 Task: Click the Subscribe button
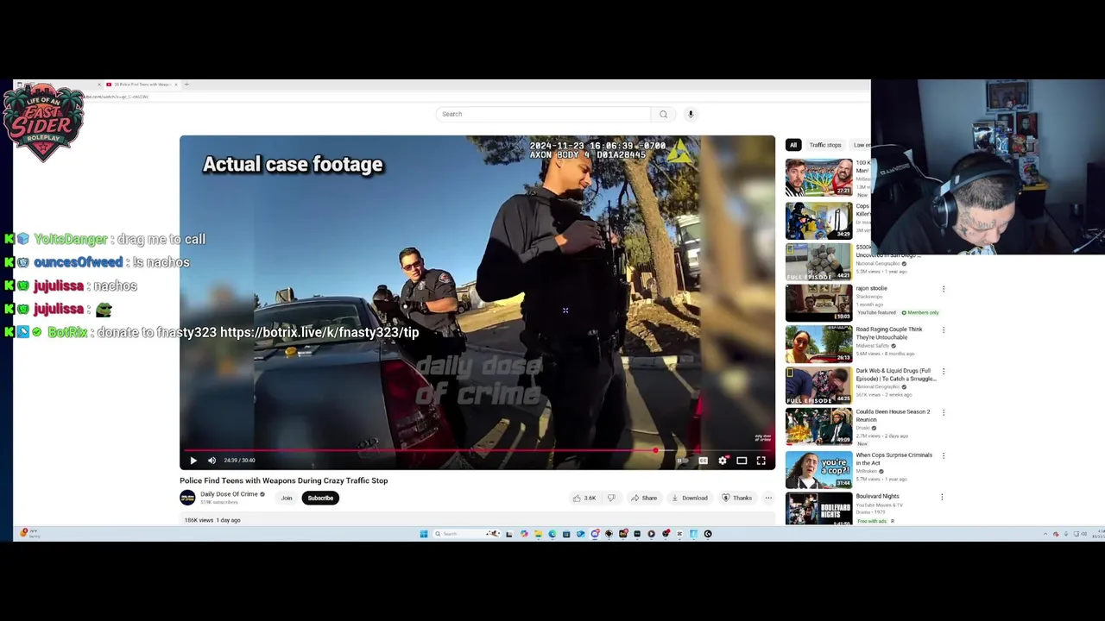click(x=319, y=498)
